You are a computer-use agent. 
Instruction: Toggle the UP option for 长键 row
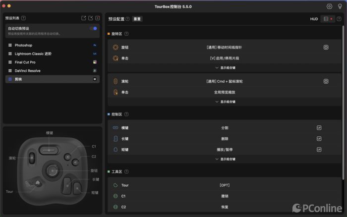point(319,139)
